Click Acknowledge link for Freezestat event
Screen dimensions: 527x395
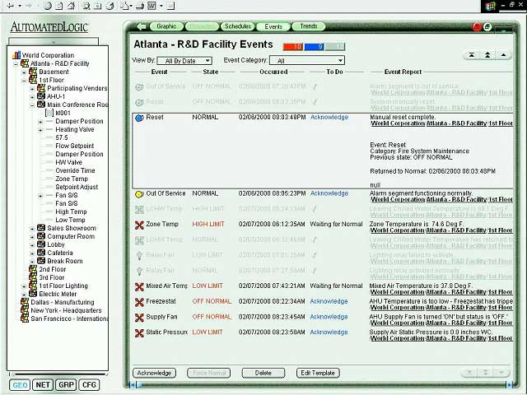coord(329,301)
